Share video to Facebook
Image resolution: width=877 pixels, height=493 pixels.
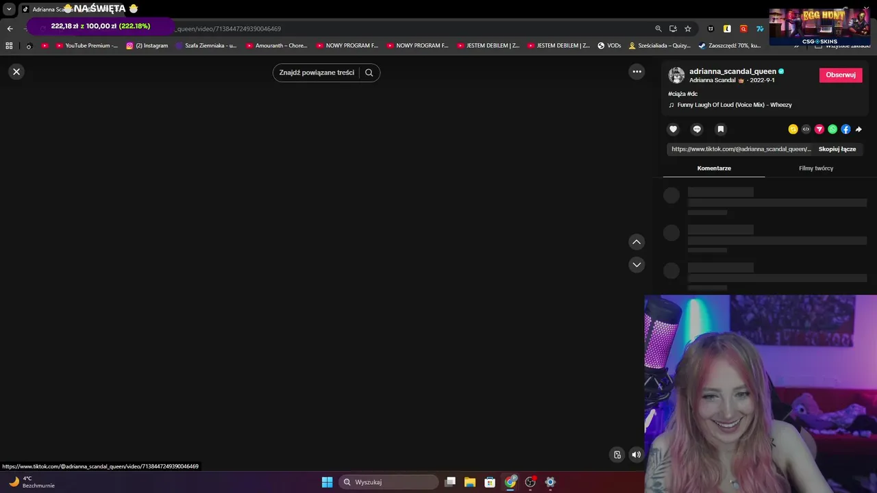845,129
